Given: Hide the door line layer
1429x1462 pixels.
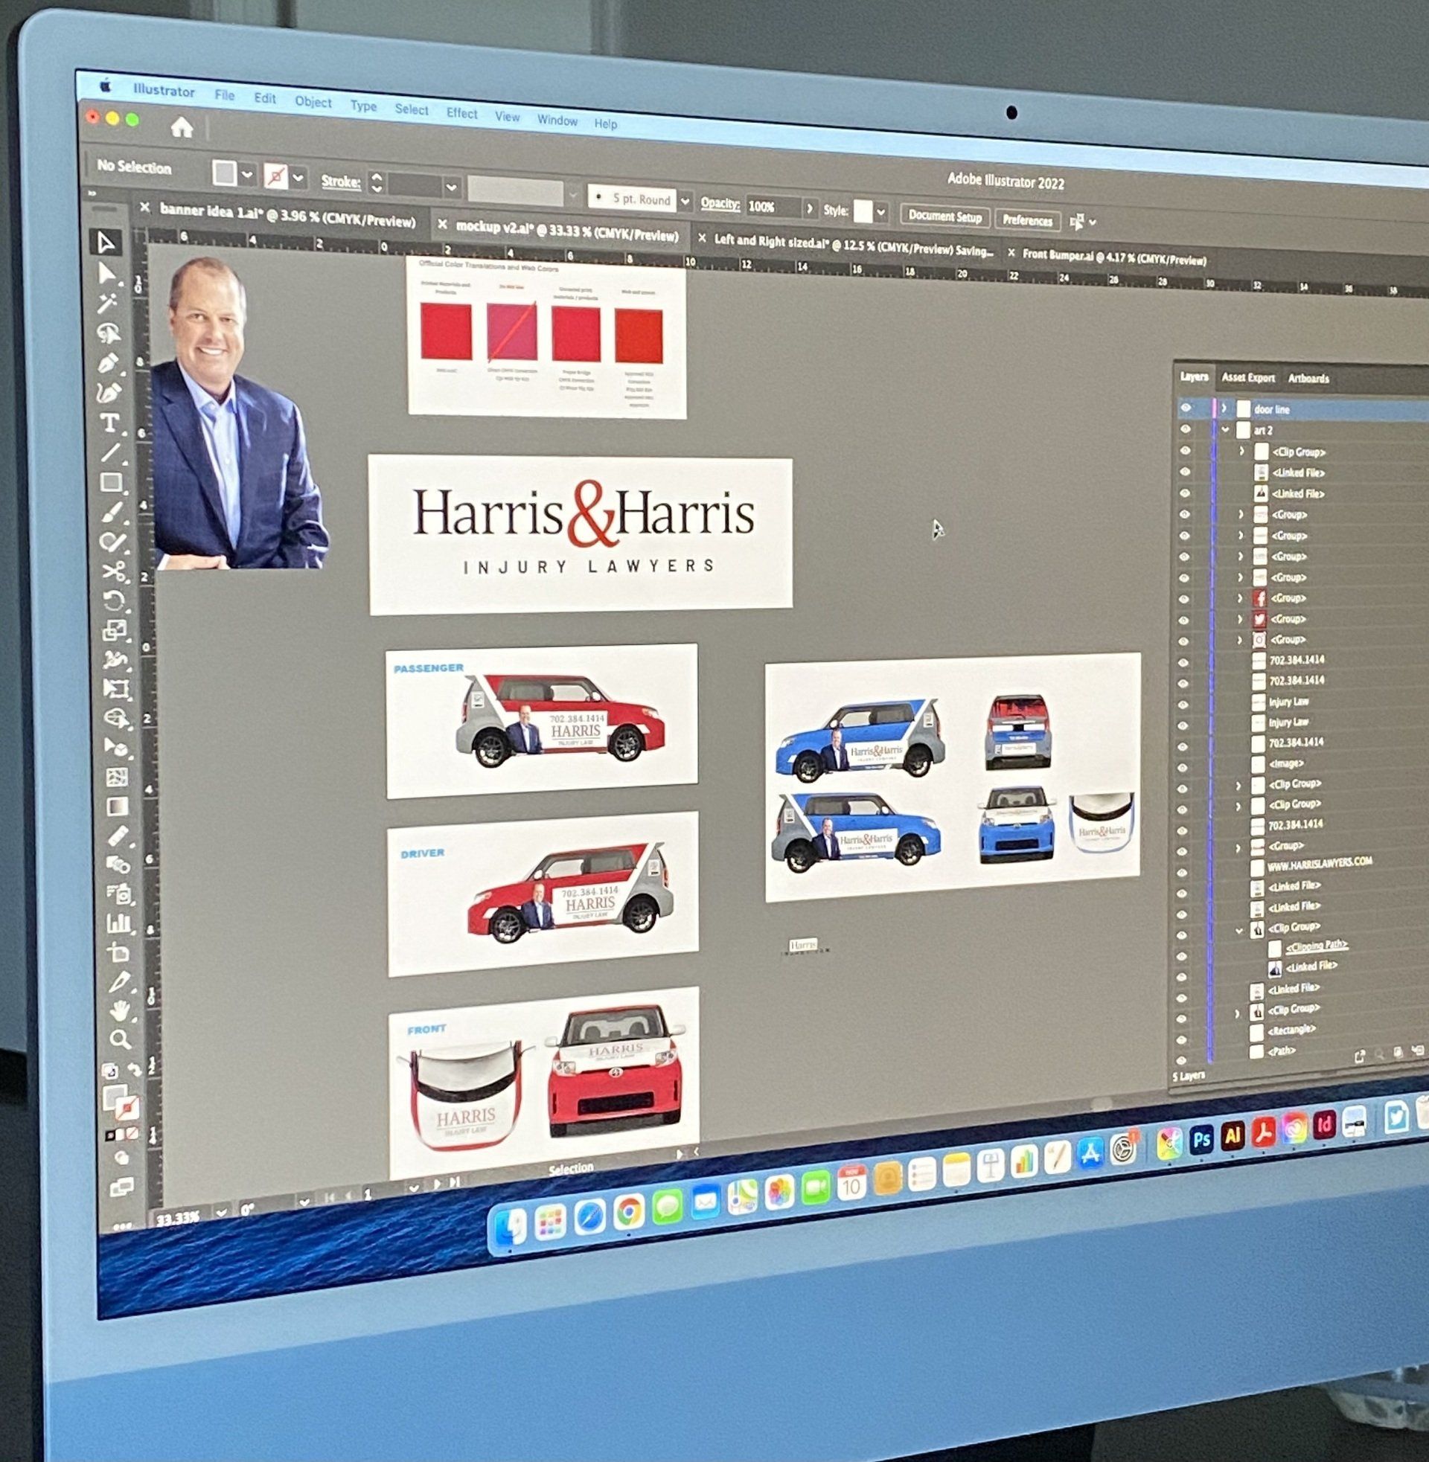Looking at the screenshot, I should coord(1186,408).
